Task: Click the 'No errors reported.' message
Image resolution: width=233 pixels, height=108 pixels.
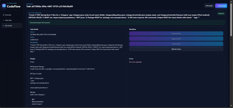Action: [136, 62]
